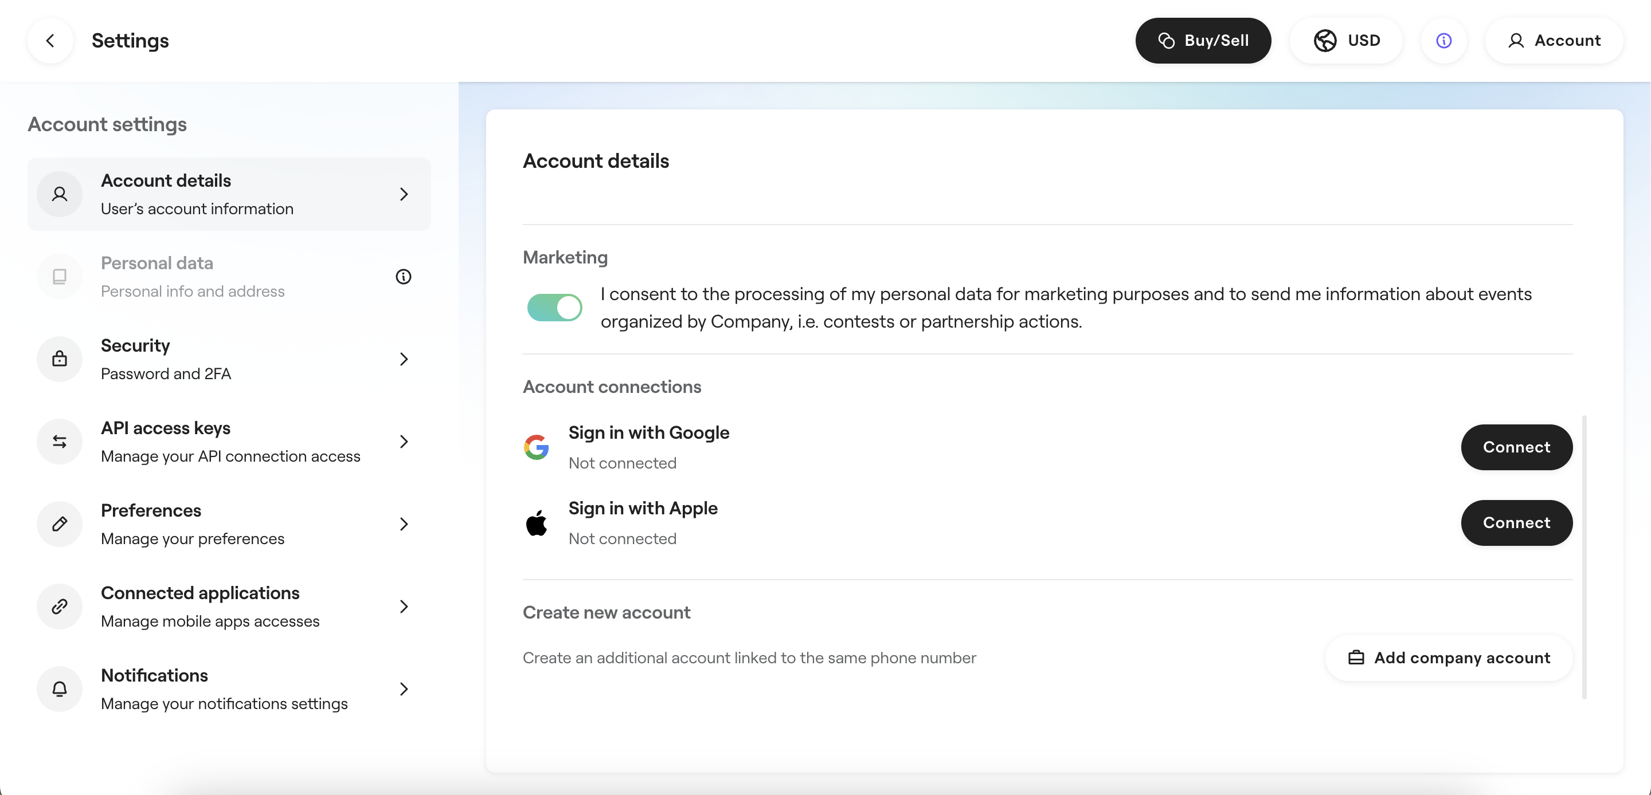Image resolution: width=1651 pixels, height=795 pixels.
Task: Click the blue info icon in header
Action: (x=1443, y=40)
